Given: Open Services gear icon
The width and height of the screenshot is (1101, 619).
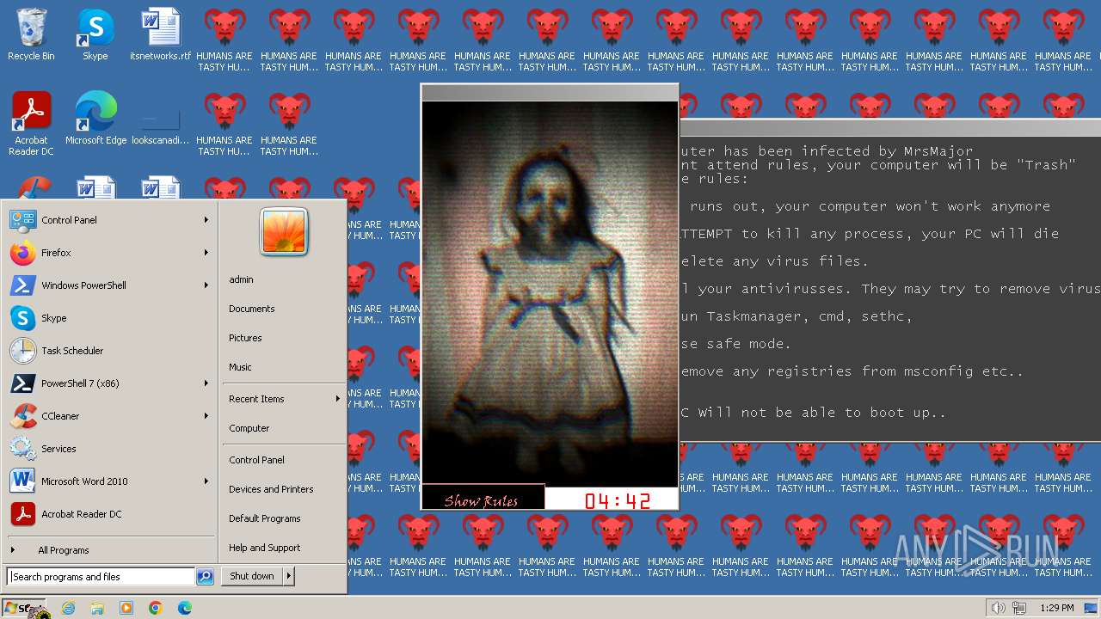Looking at the screenshot, I should tap(22, 449).
